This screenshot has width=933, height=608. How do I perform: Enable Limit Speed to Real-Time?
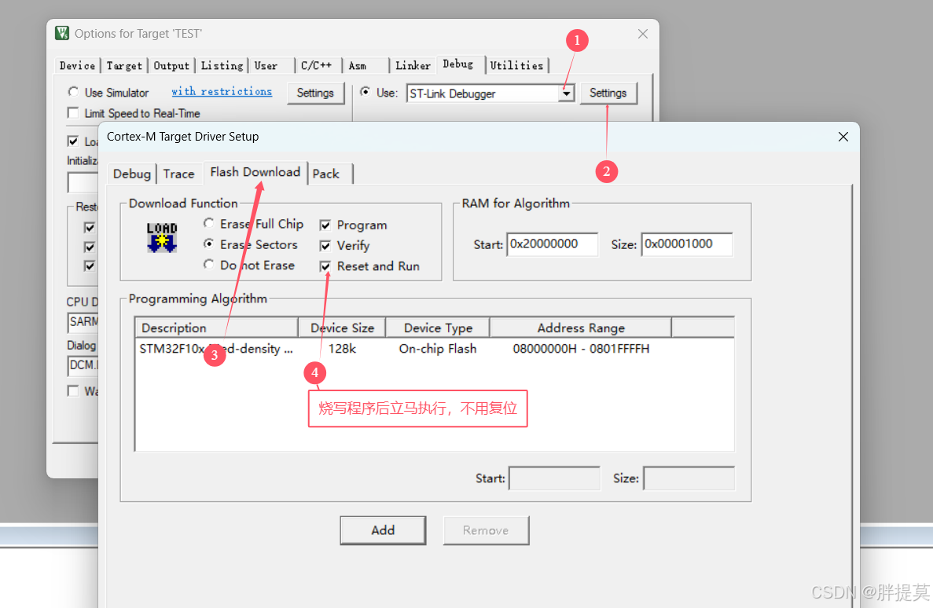(x=73, y=113)
